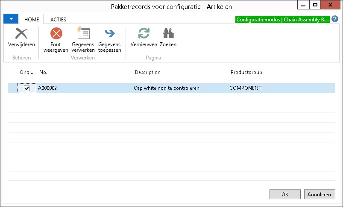The image size is (343, 207).
Task: Cancel using the Annuleren button
Action: coord(320,194)
